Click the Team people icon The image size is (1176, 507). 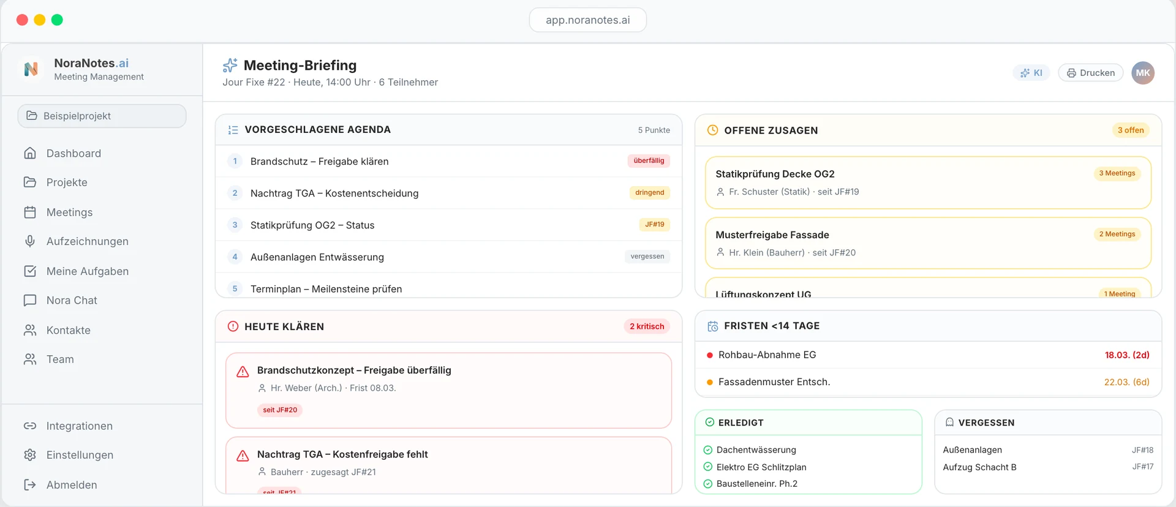click(30, 359)
